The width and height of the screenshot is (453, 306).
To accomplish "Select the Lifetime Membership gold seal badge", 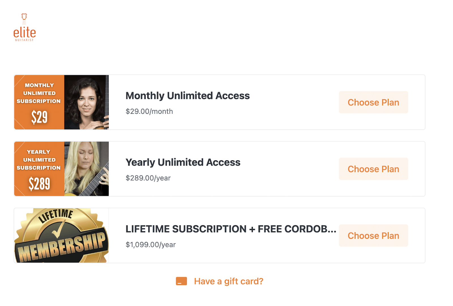I will (61, 235).
